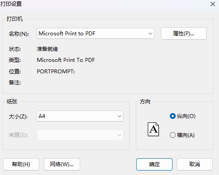Click the 帮助(H) help button

(x=21, y=164)
